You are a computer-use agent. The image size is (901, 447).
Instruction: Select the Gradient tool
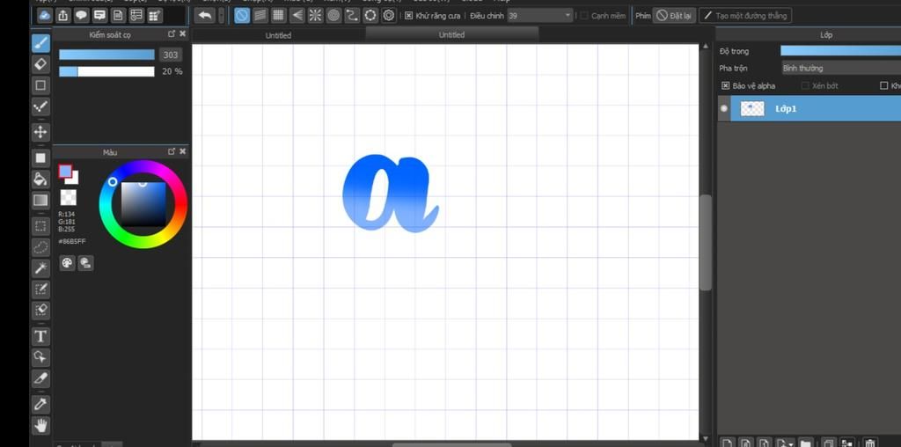coord(40,200)
